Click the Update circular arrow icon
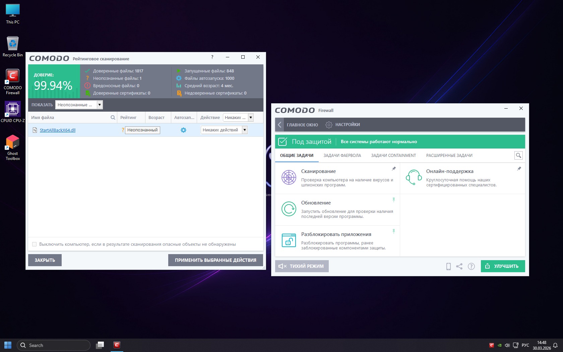563x352 pixels. pos(289,209)
